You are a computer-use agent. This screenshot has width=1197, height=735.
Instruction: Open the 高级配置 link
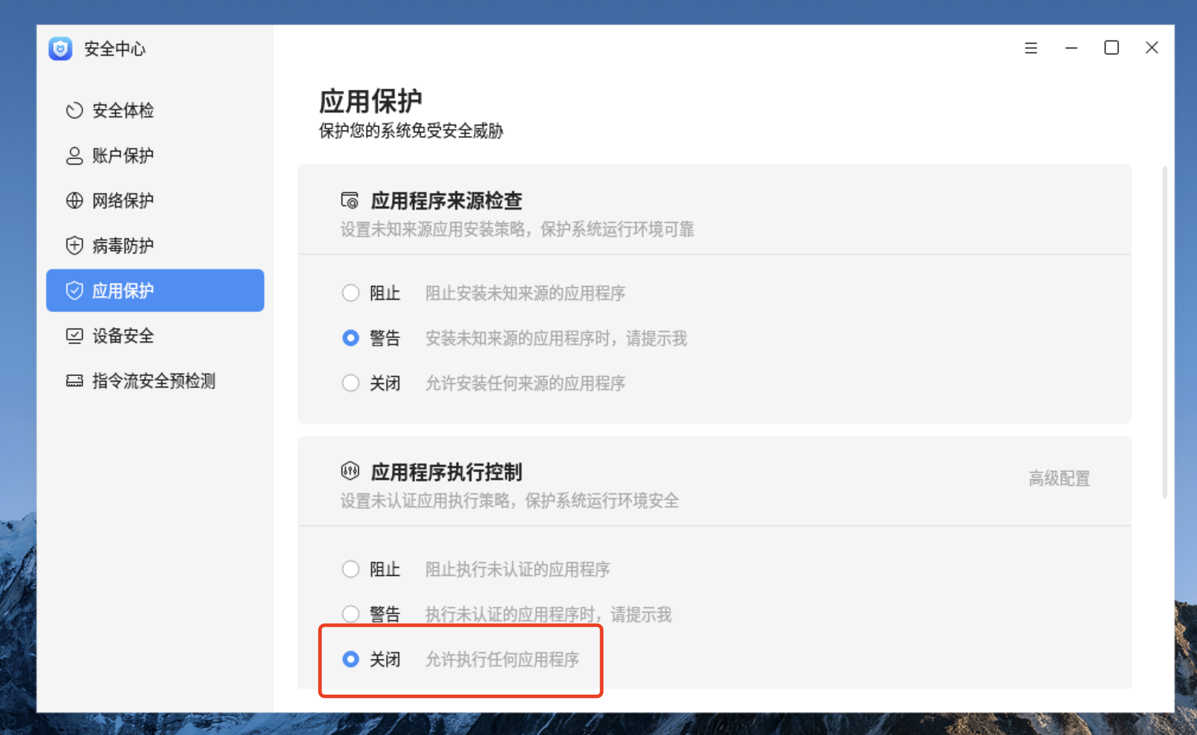coord(1059,478)
